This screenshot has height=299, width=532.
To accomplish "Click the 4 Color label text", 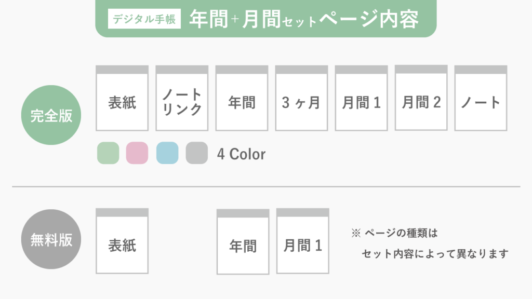I will [x=241, y=154].
